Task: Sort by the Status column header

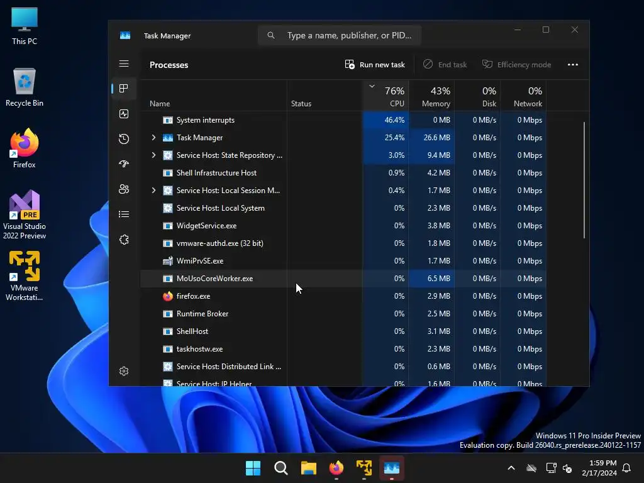Action: click(301, 104)
